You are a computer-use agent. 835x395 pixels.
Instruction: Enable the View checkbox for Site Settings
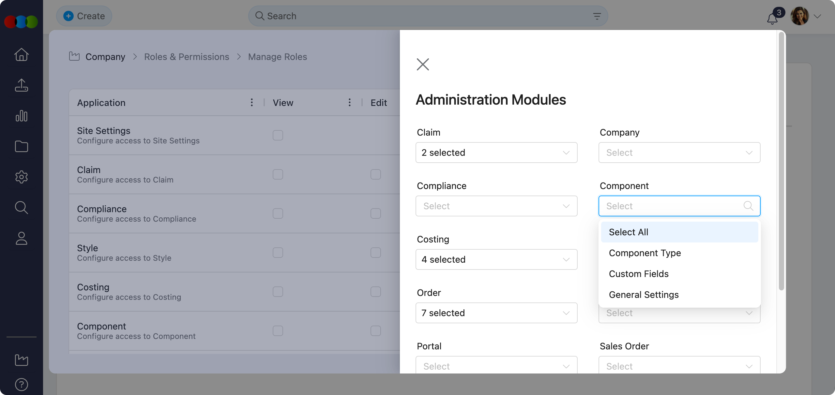tap(278, 135)
